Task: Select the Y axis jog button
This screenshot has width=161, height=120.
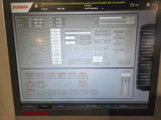Action: [x=52, y=92]
